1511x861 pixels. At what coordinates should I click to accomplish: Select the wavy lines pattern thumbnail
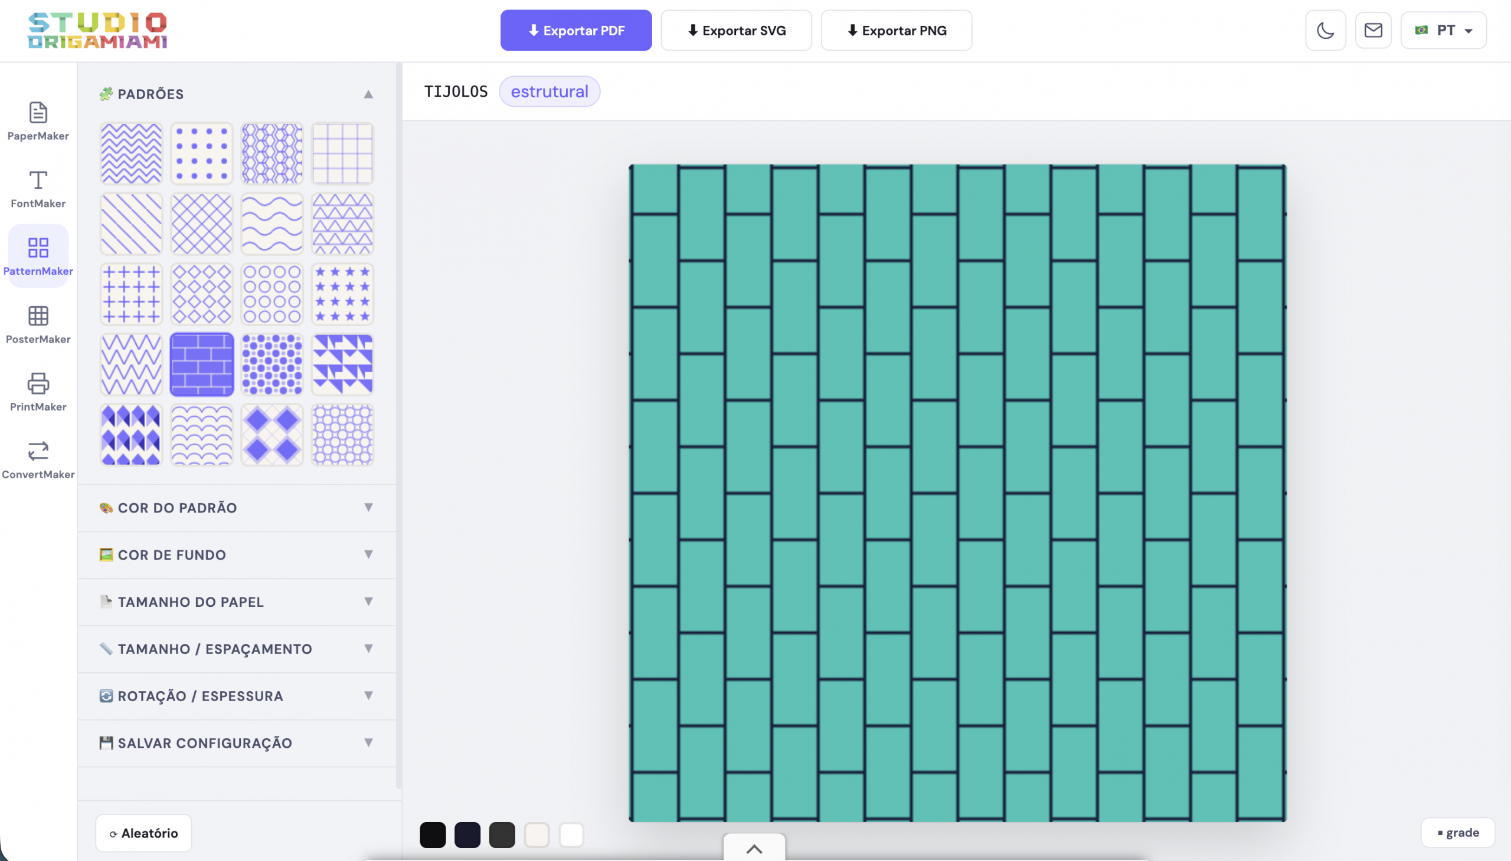point(272,224)
